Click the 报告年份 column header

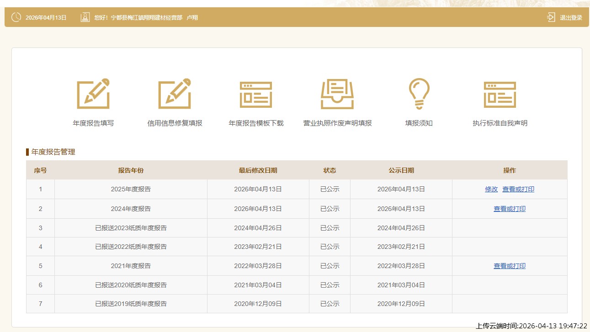tap(131, 170)
